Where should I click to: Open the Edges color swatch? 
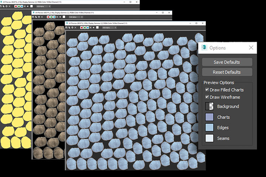coord(209,128)
